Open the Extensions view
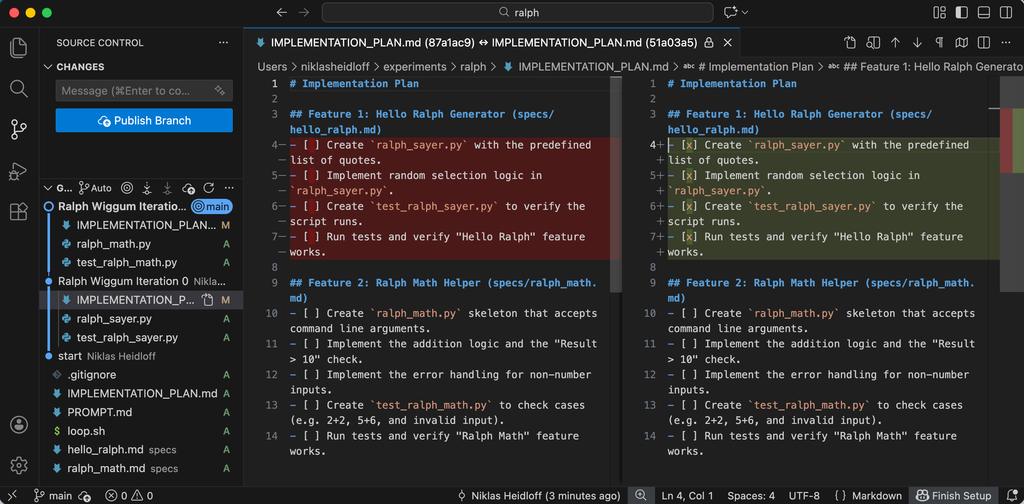Image resolution: width=1024 pixels, height=504 pixels. click(x=18, y=211)
